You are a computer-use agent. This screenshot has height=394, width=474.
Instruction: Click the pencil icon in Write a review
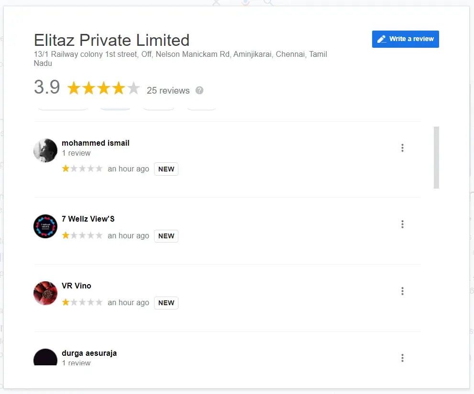381,39
